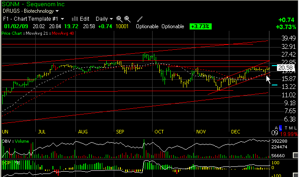Click the date 01/02/09

click(x=16, y=26)
